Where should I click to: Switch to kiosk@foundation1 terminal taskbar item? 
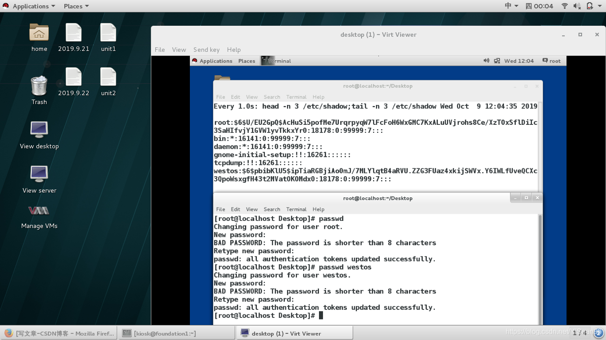(x=177, y=333)
